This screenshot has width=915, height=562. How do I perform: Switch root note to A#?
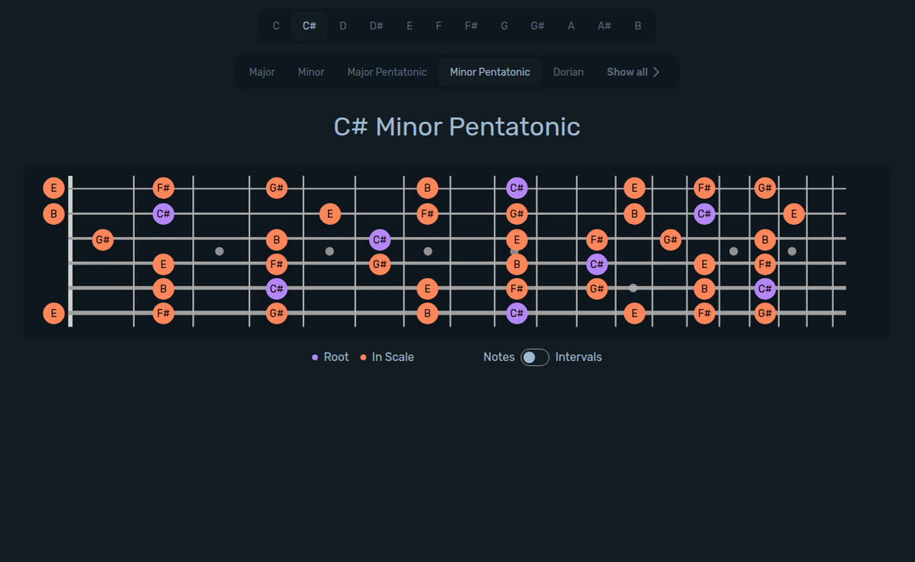[x=605, y=26]
